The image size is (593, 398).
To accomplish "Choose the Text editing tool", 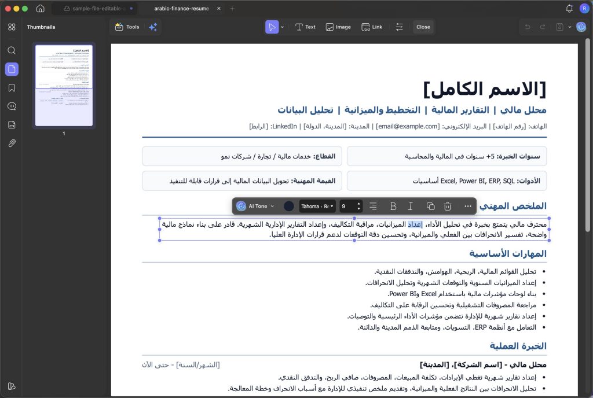I will click(x=305, y=27).
